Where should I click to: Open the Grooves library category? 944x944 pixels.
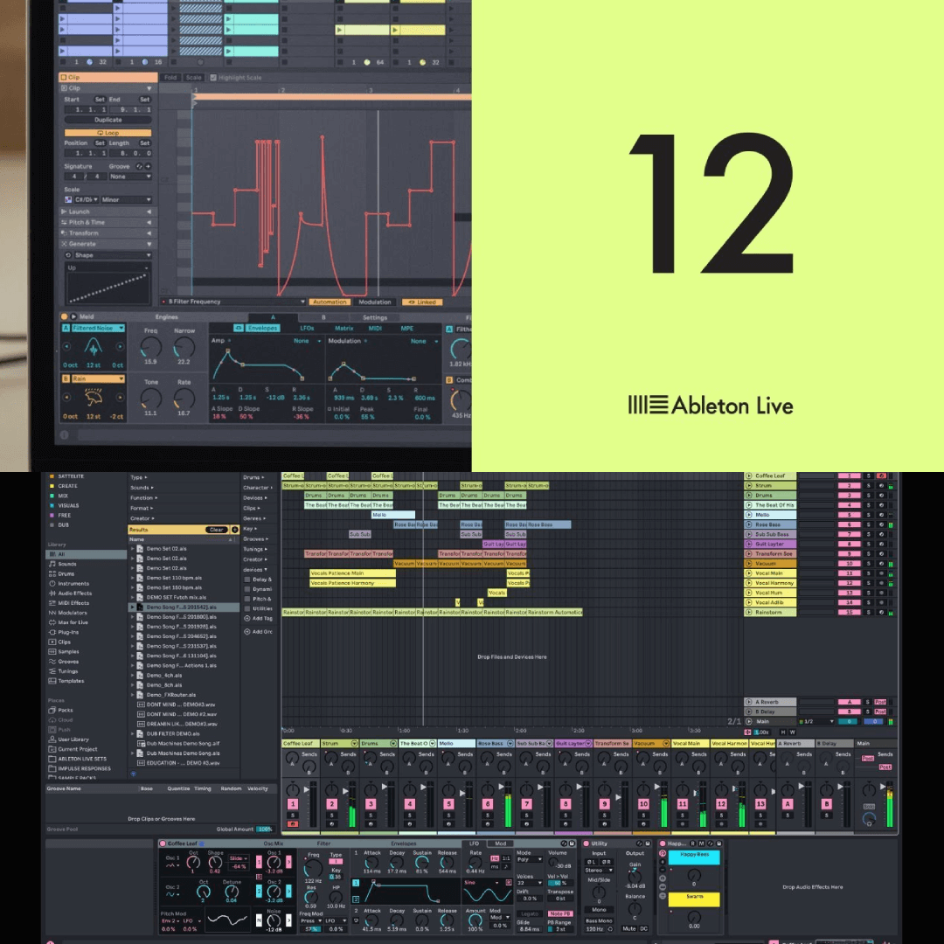(67, 661)
